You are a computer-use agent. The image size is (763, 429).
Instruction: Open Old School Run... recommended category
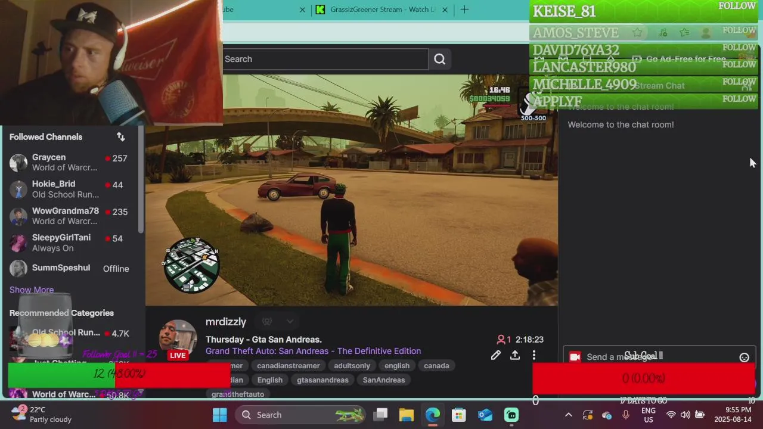click(72, 337)
